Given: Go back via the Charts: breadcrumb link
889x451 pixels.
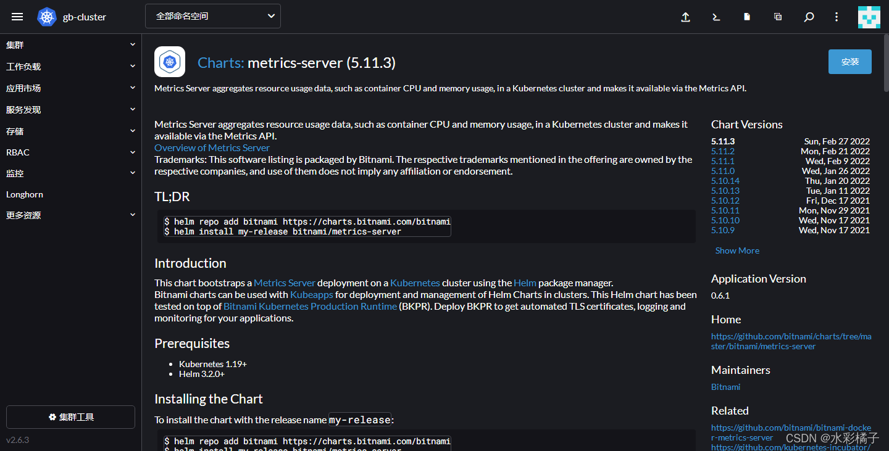Looking at the screenshot, I should pyautogui.click(x=221, y=63).
